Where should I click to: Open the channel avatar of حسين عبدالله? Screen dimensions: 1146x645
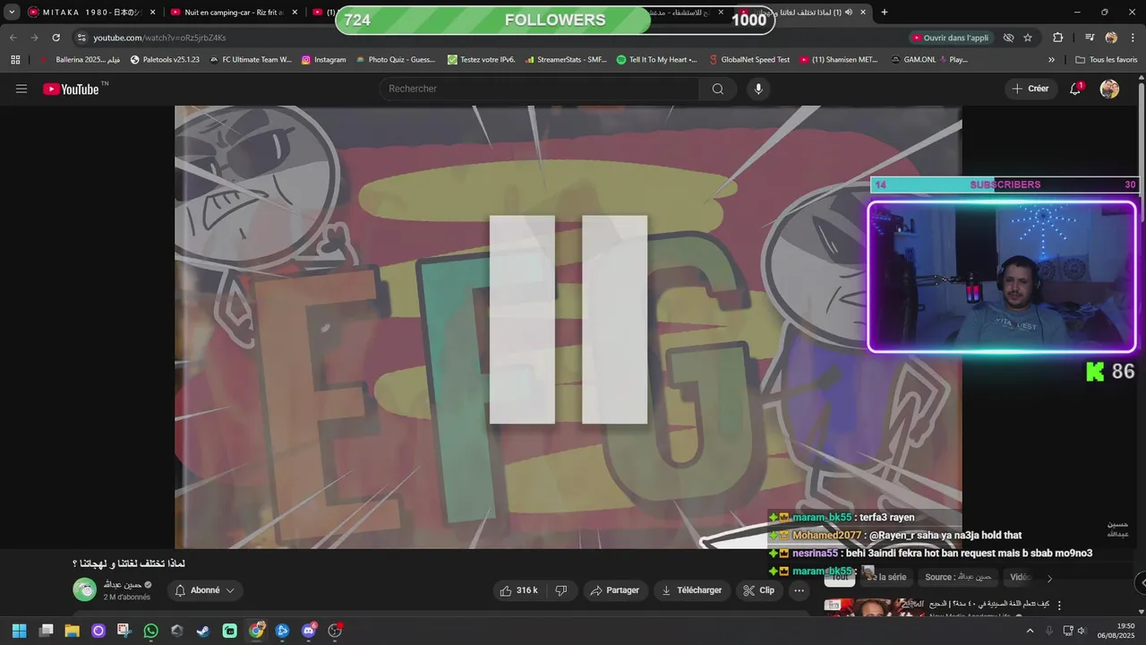pyautogui.click(x=84, y=589)
